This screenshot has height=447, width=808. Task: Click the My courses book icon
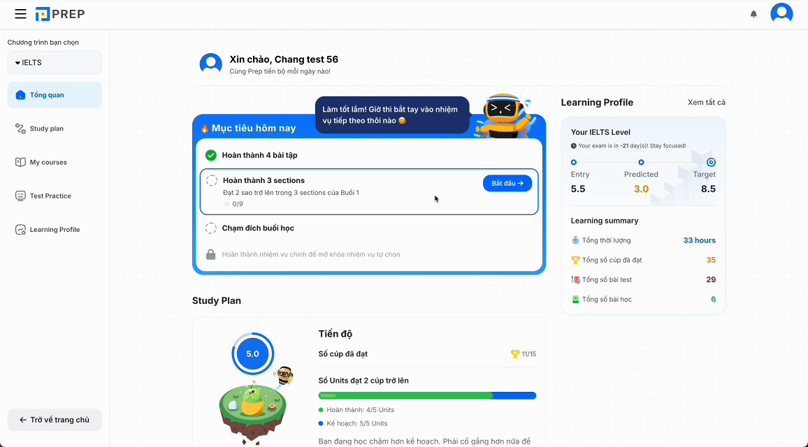(20, 162)
